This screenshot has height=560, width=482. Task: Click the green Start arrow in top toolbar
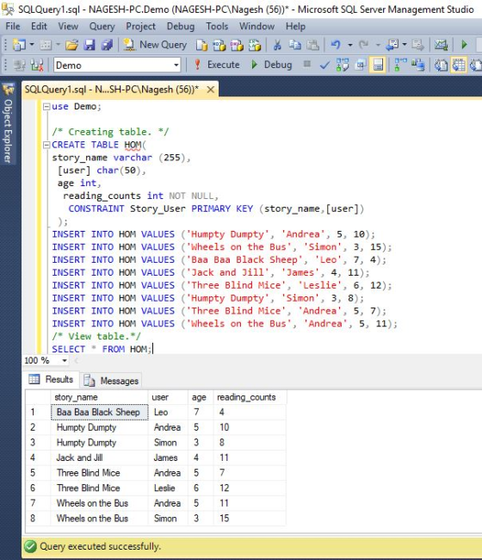(x=464, y=45)
